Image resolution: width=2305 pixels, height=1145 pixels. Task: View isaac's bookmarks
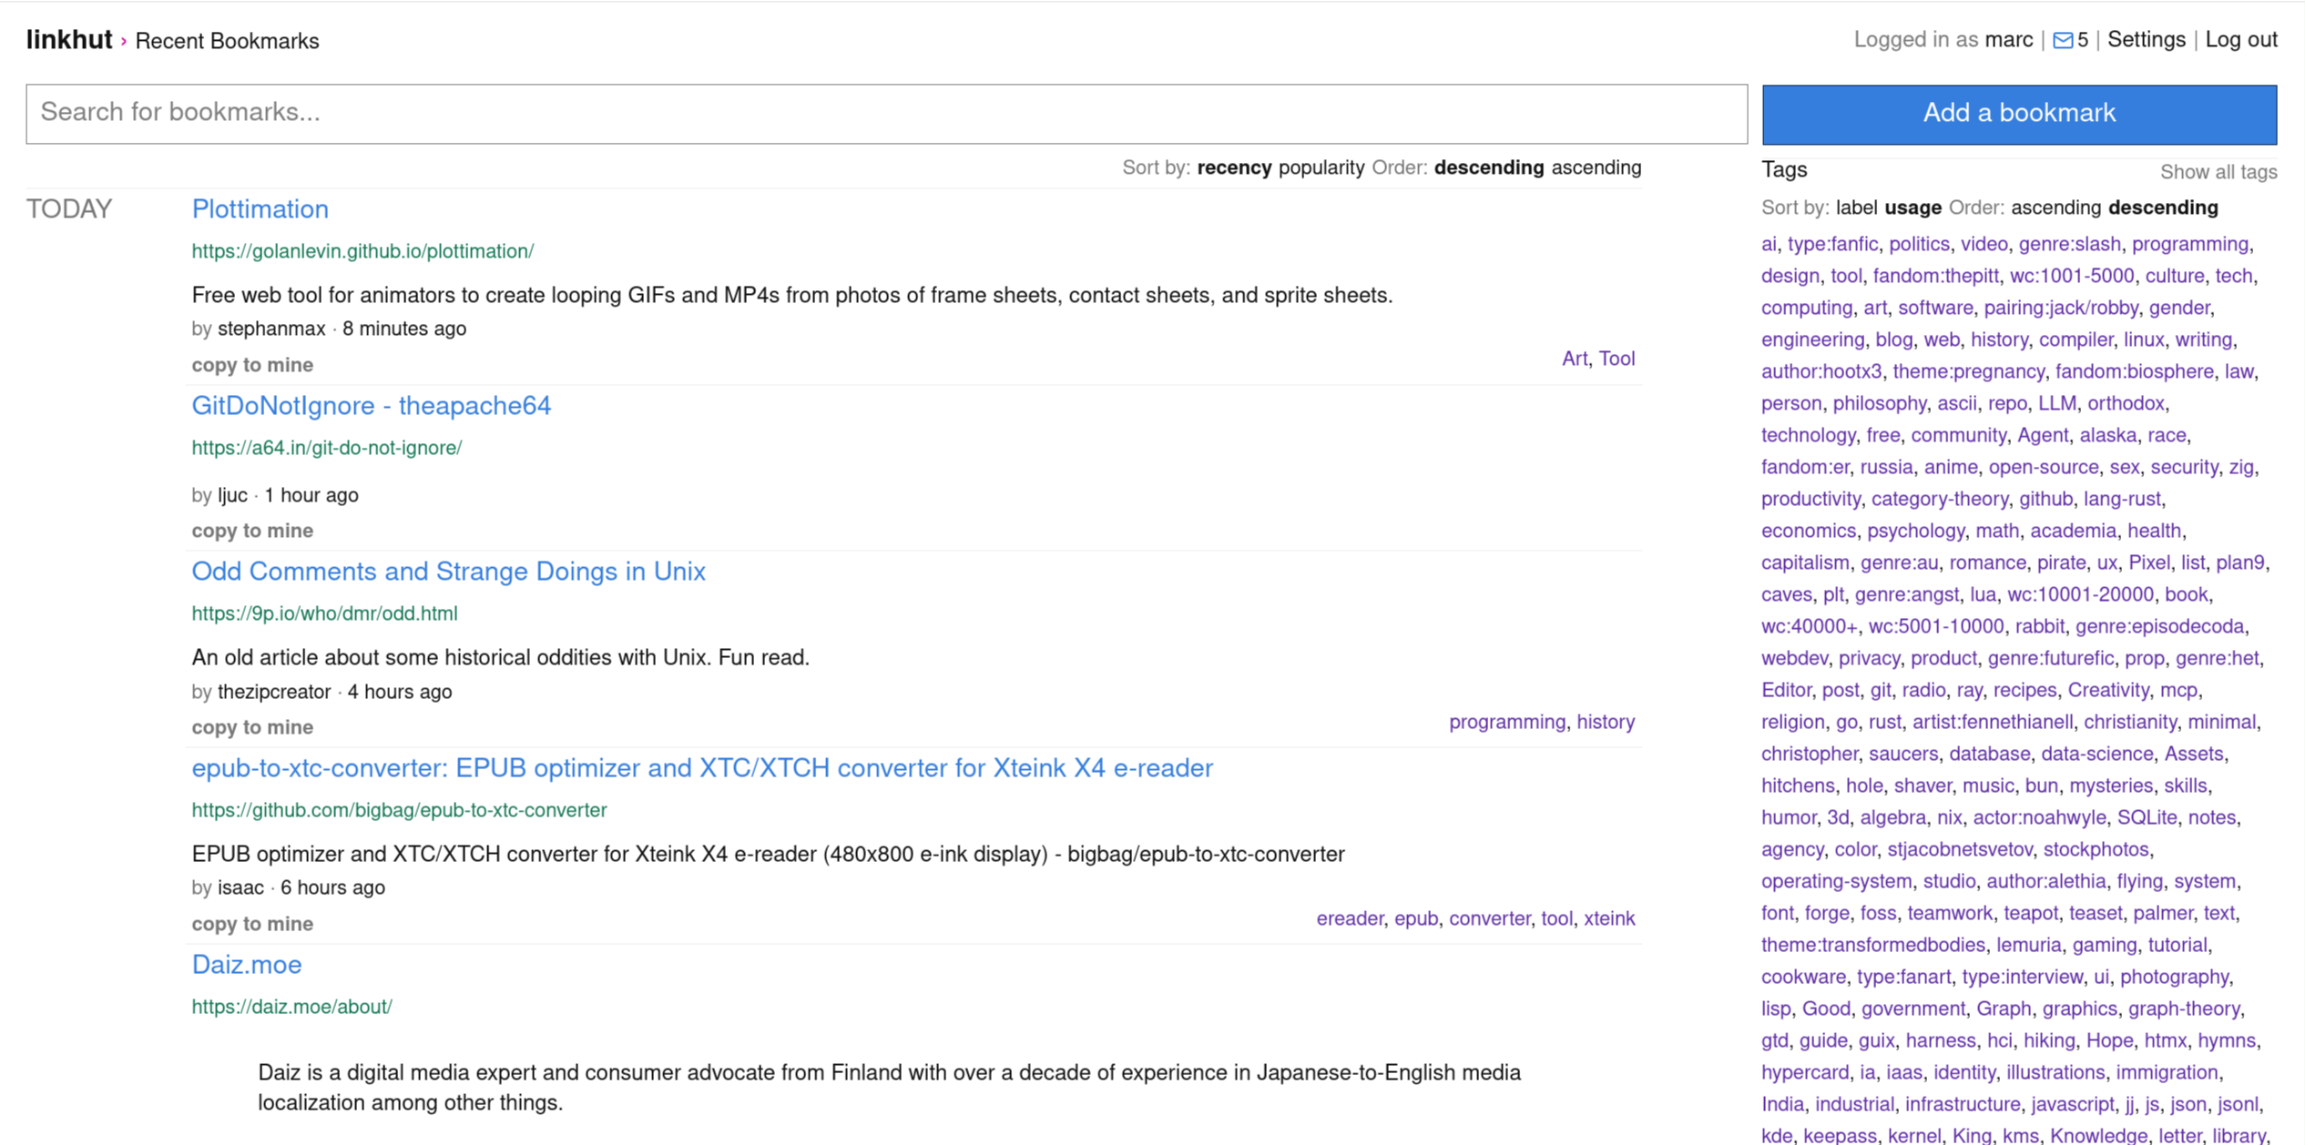click(x=240, y=887)
